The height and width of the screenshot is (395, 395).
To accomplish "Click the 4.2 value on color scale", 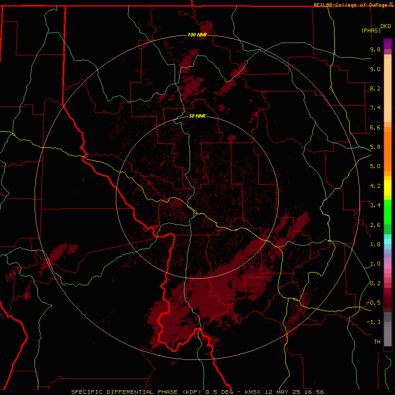I will [x=375, y=186].
